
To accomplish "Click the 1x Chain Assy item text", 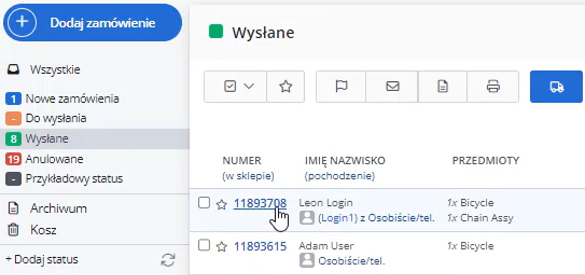I will tap(480, 218).
